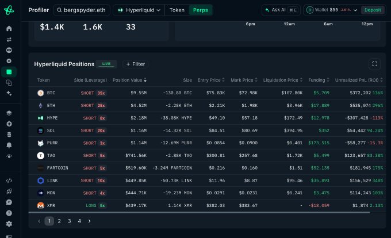
Task: Click the Profiler page title
Action: 39,10
